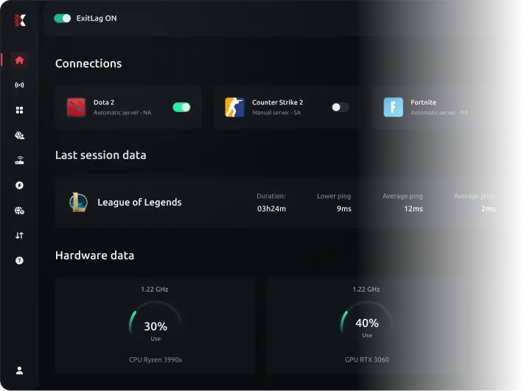
Task: Open the user profile icon
Action: coord(19,370)
